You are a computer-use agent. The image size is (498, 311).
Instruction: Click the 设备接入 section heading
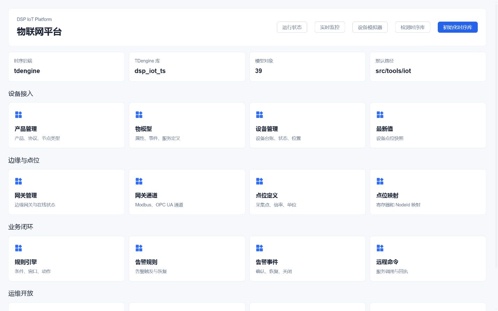tap(21, 94)
